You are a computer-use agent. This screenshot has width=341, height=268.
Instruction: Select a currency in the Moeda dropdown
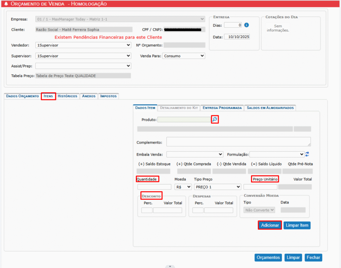coord(183,187)
